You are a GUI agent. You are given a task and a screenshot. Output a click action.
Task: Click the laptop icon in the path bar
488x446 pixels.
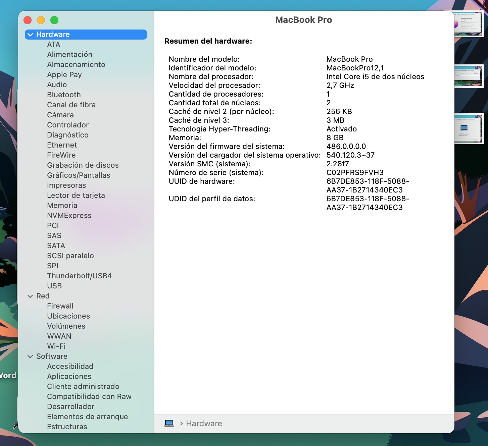tap(169, 423)
